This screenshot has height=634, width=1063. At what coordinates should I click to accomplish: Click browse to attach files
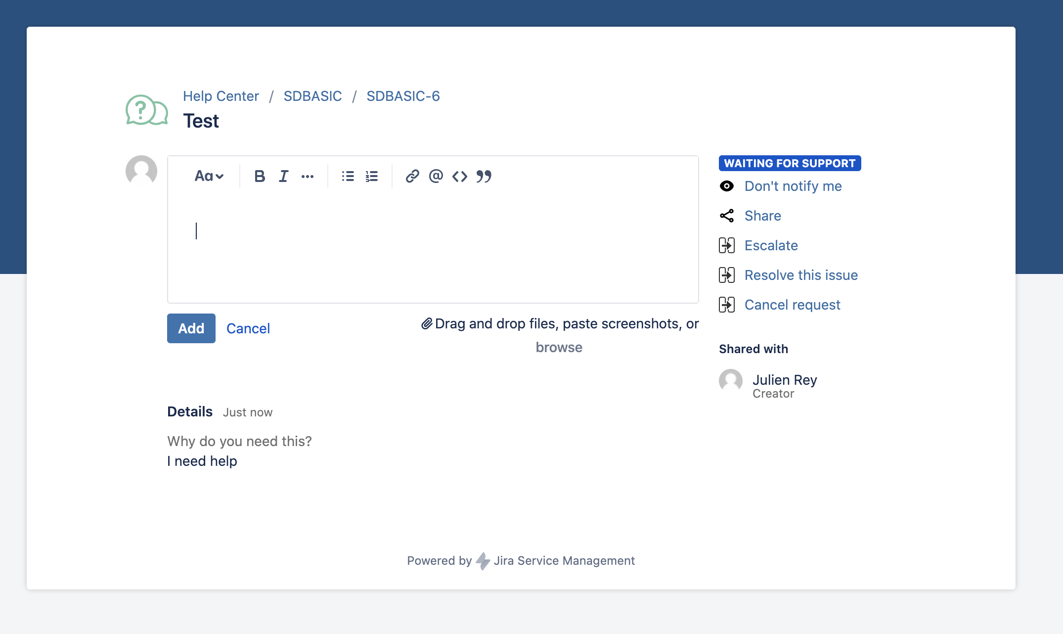pos(559,347)
